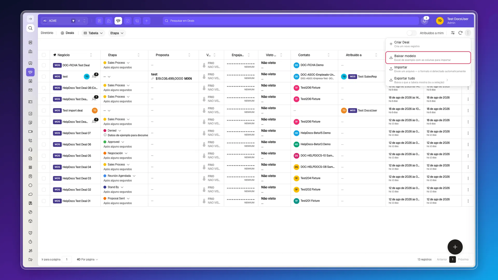498x280 pixels.
Task: Click the search magnifier in sidebar
Action: (x=30, y=28)
